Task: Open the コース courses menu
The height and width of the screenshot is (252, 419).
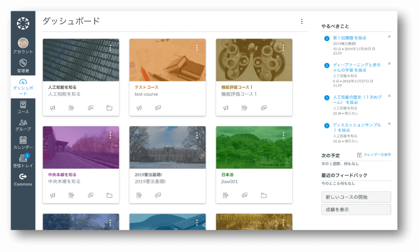Action: tap(23, 107)
